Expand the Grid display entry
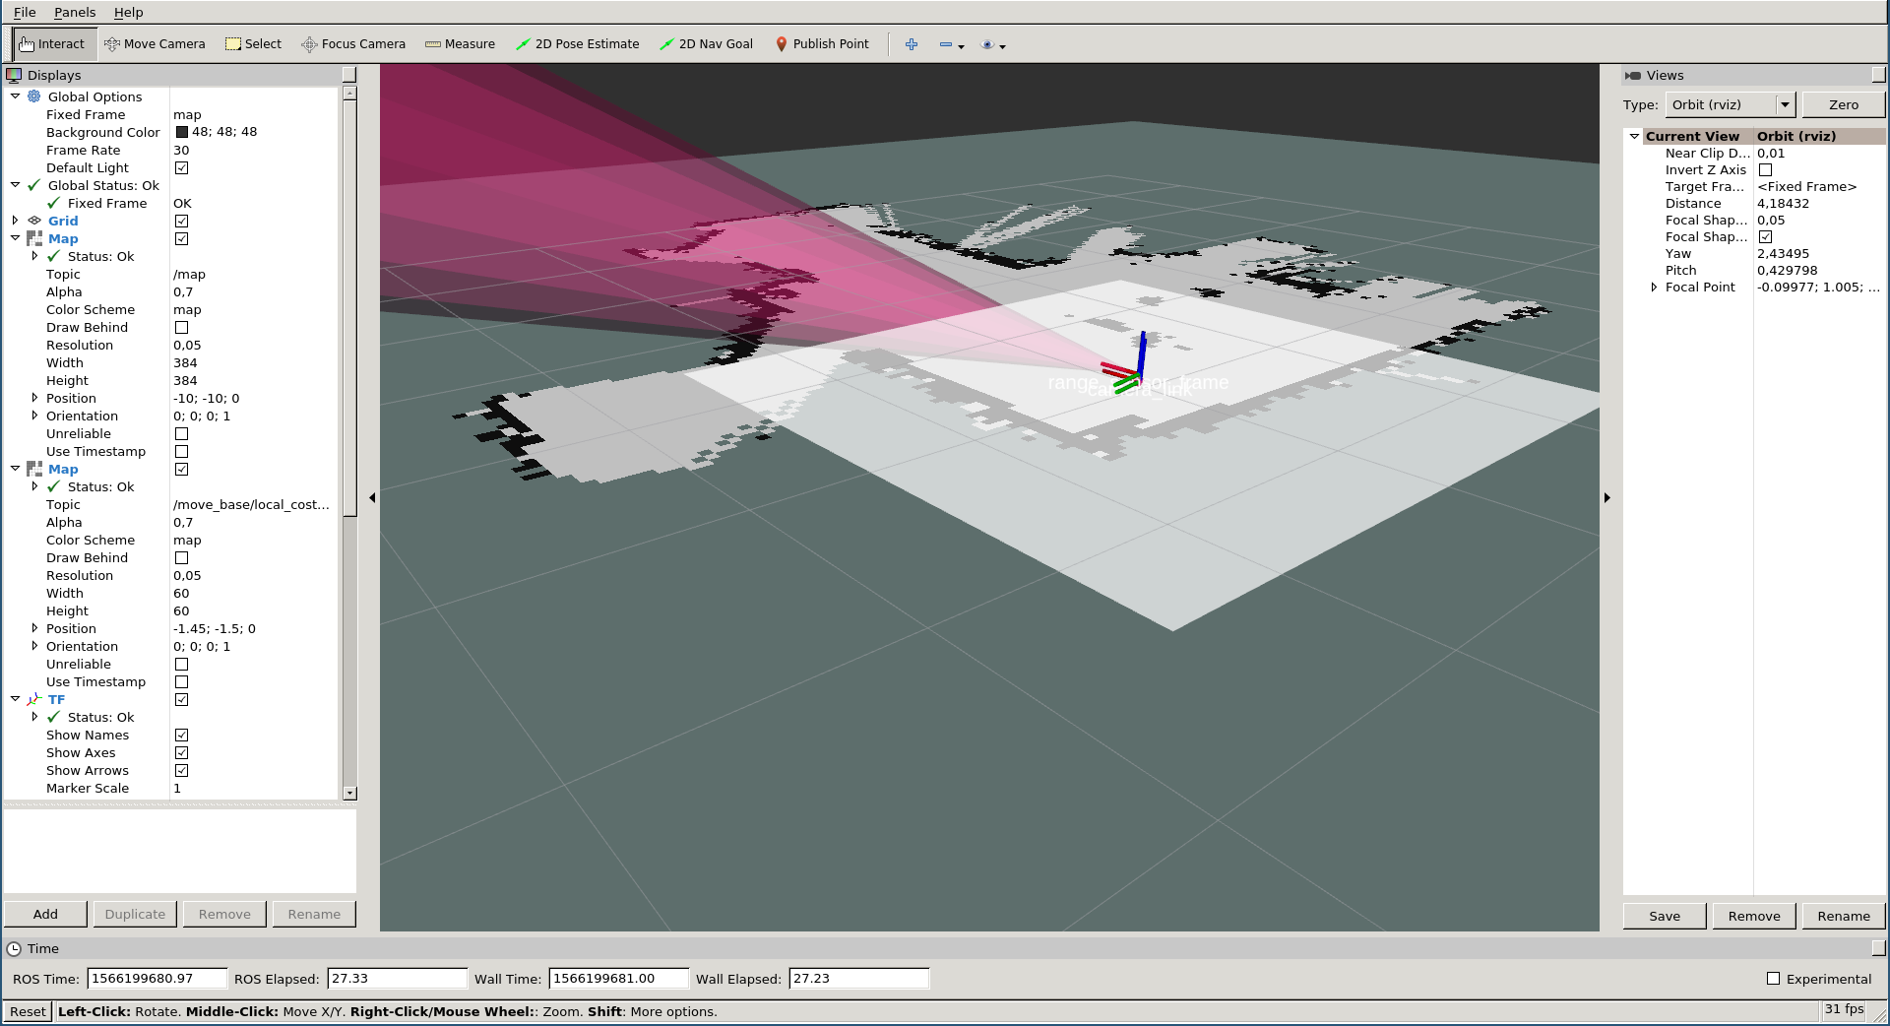 15,221
